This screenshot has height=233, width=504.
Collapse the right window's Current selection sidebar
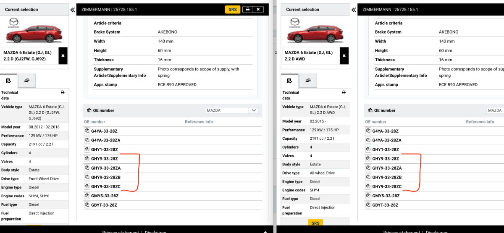pos(354,10)
